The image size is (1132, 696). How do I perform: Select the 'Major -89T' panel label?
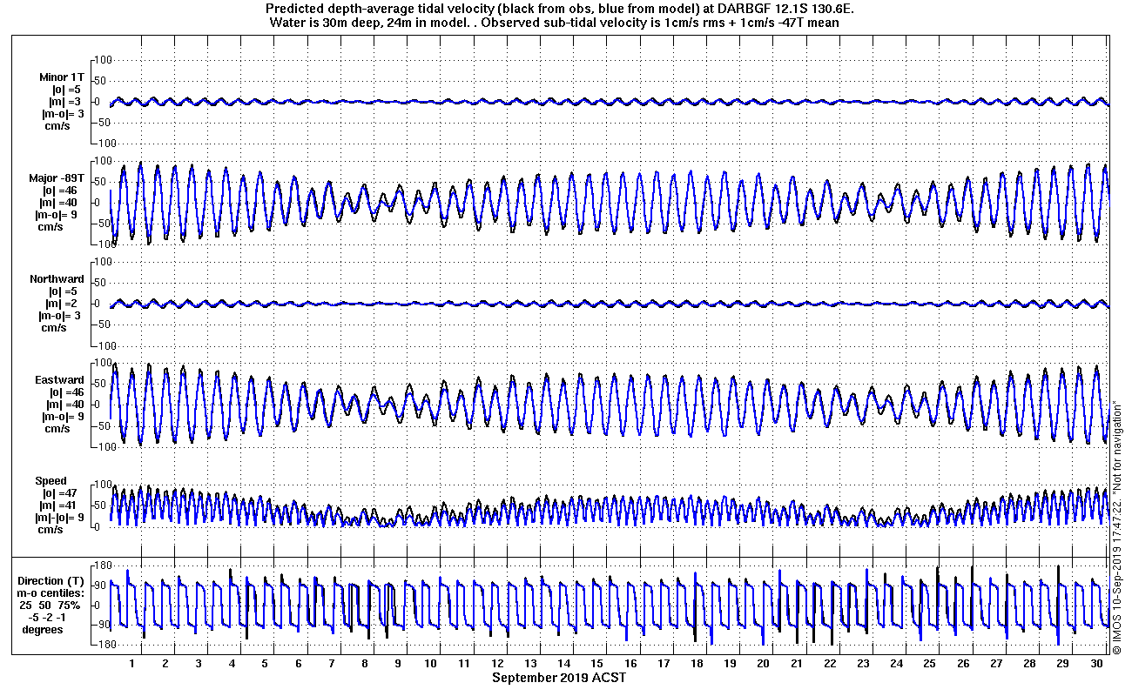(x=57, y=178)
